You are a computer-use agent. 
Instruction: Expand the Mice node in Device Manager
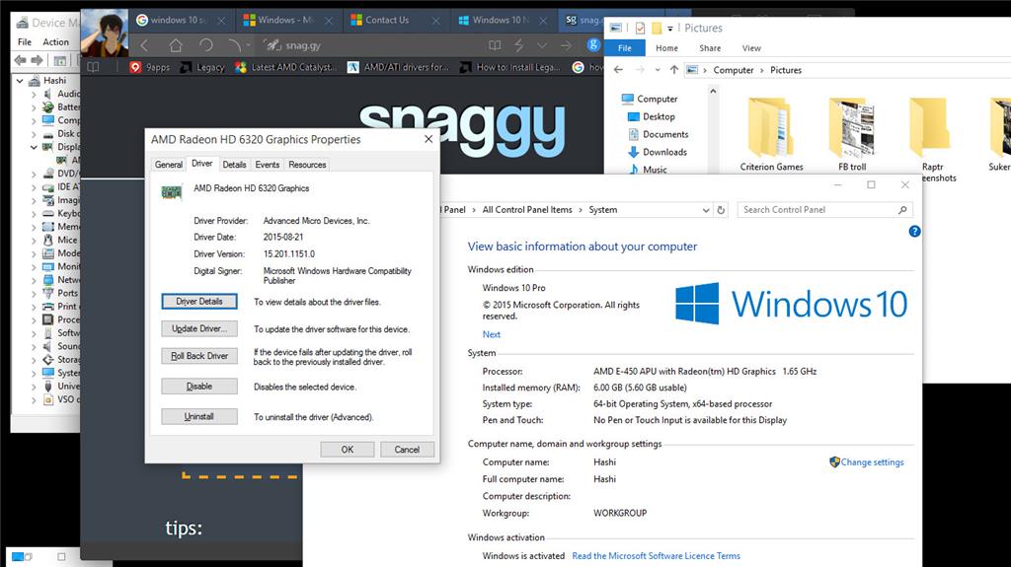(x=34, y=241)
